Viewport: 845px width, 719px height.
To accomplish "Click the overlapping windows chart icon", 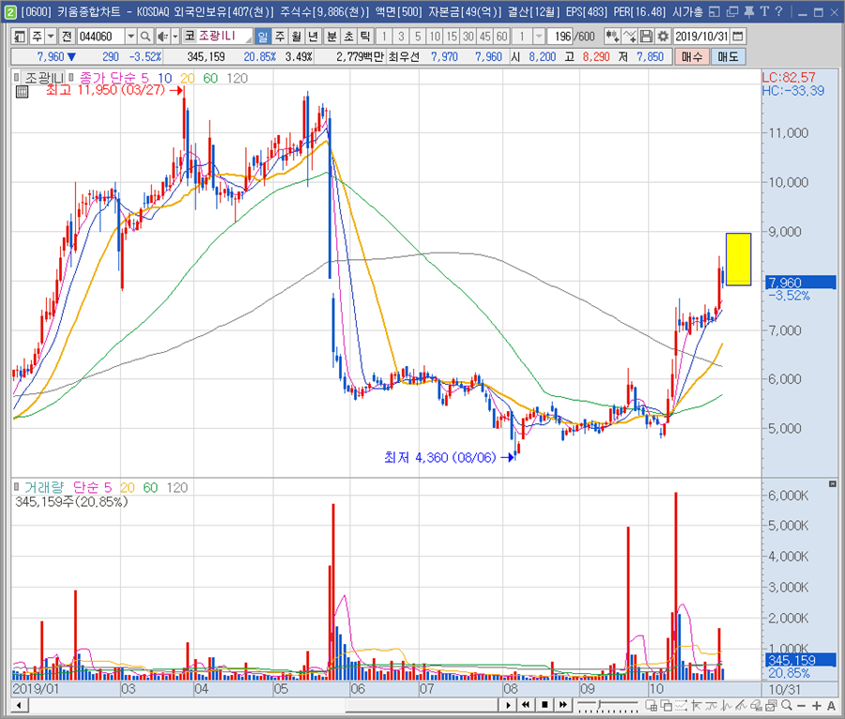I will (x=666, y=706).
